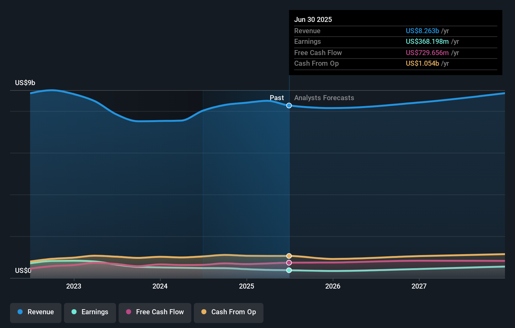The width and height of the screenshot is (515, 328).
Task: Select the pink Free Cash Flow chart marker
Action: [289, 263]
